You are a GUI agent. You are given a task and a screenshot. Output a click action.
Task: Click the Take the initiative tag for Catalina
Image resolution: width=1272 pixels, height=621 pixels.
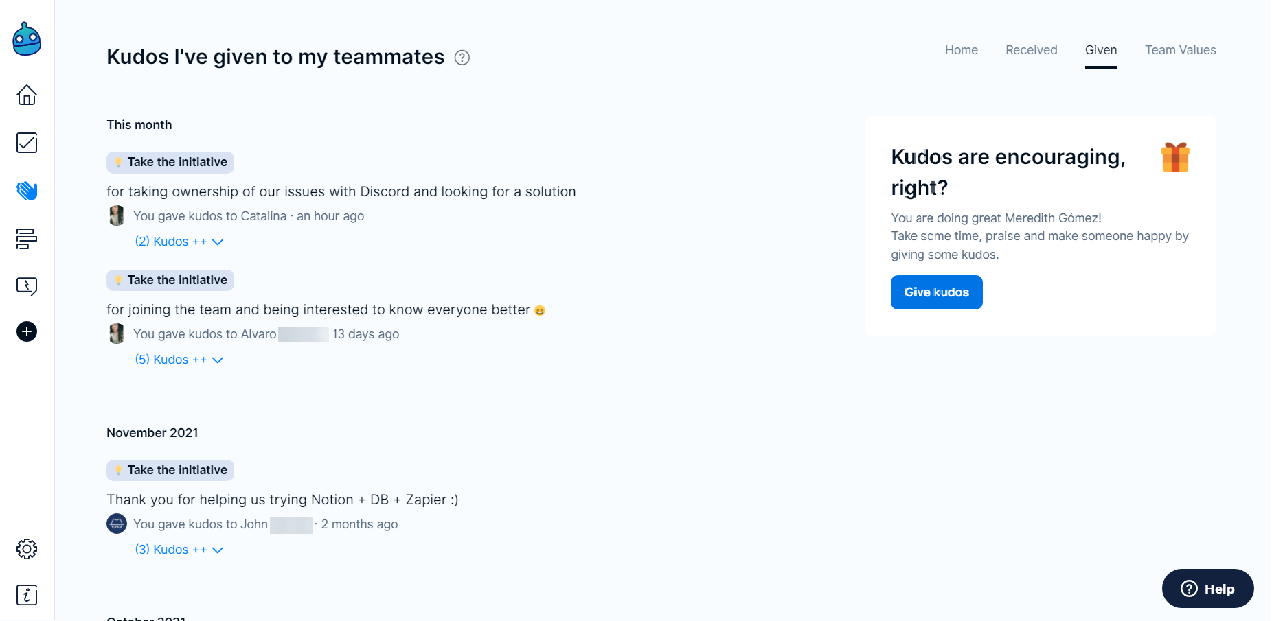[x=170, y=162]
